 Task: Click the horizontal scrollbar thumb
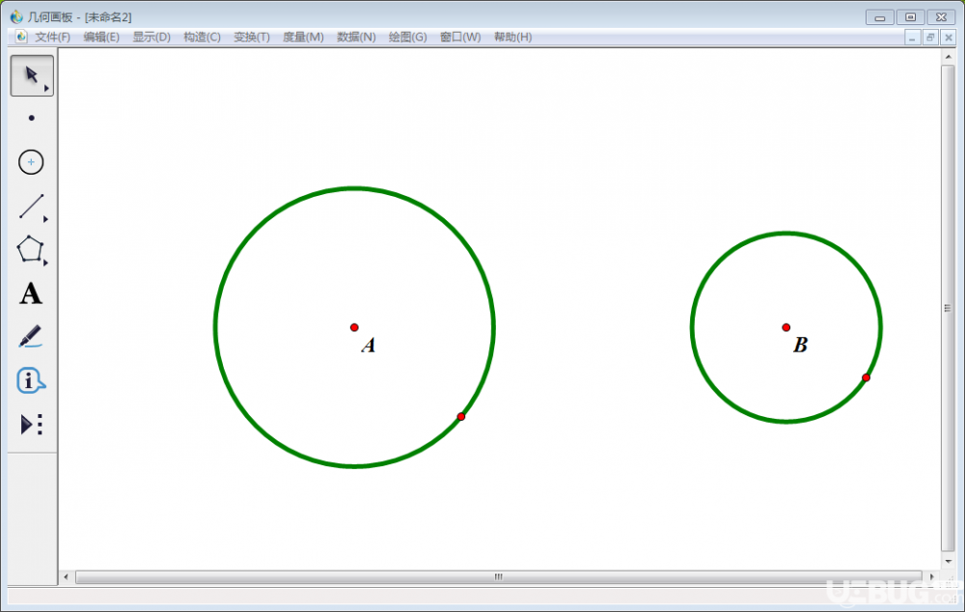[499, 577]
